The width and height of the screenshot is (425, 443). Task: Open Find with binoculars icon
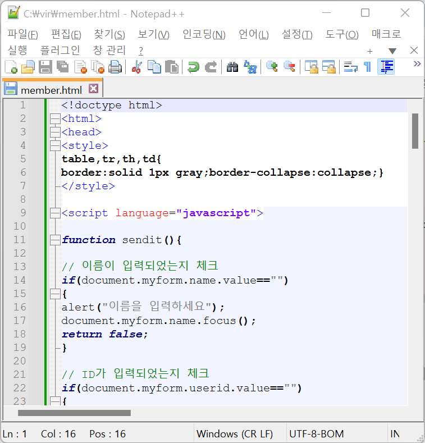pos(232,67)
